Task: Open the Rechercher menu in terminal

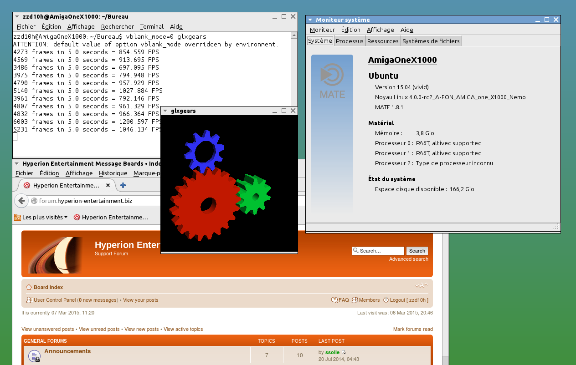Action: click(x=118, y=26)
